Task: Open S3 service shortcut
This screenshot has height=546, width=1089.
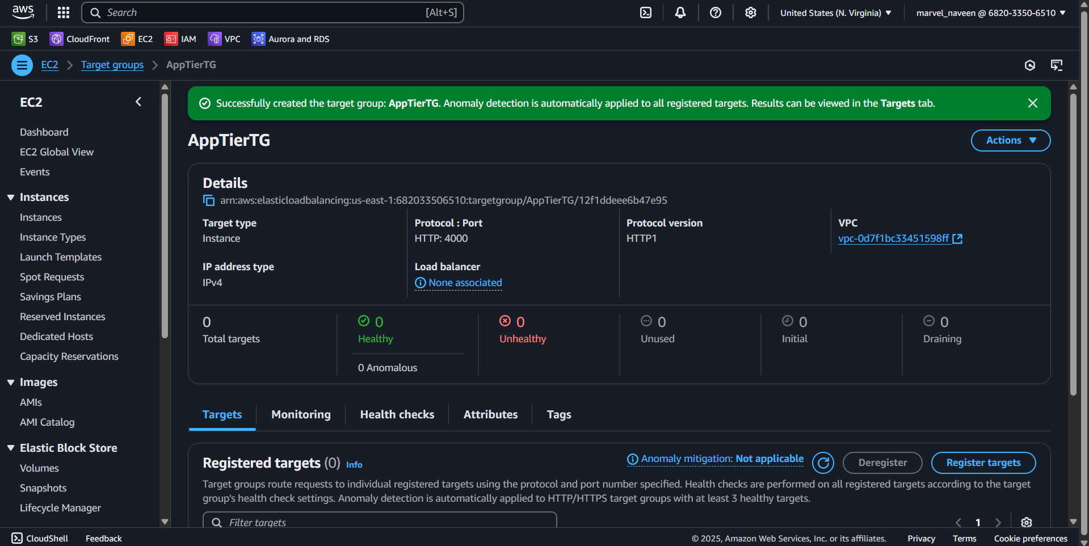Action: pyautogui.click(x=25, y=39)
